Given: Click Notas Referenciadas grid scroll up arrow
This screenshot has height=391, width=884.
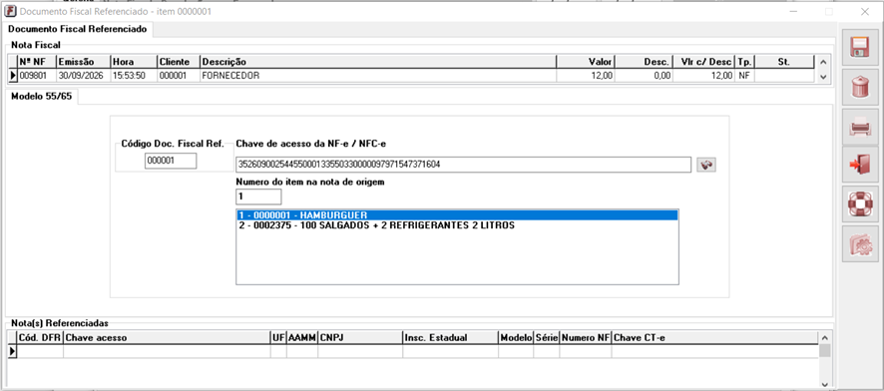Looking at the screenshot, I should [825, 337].
